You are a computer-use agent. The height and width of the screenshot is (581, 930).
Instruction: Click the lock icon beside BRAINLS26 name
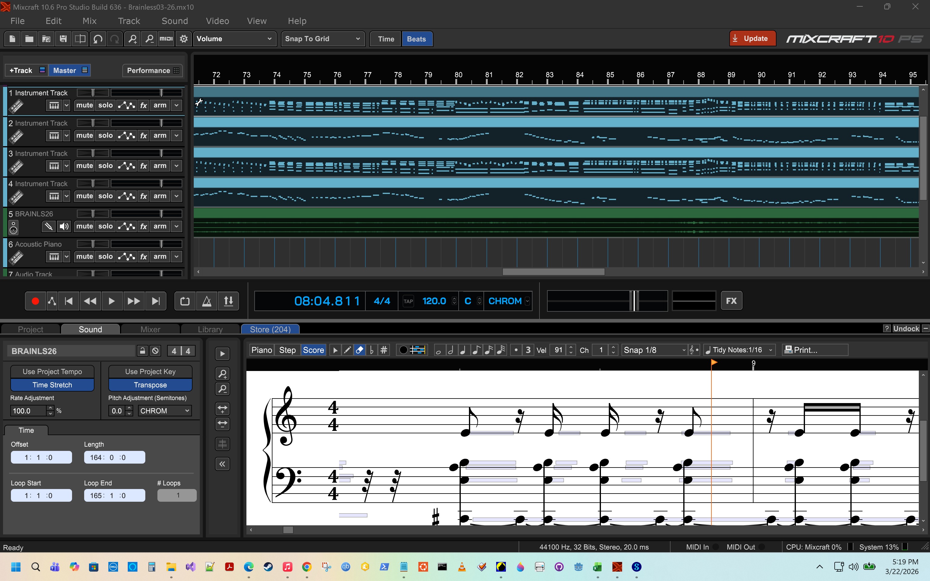(x=142, y=350)
